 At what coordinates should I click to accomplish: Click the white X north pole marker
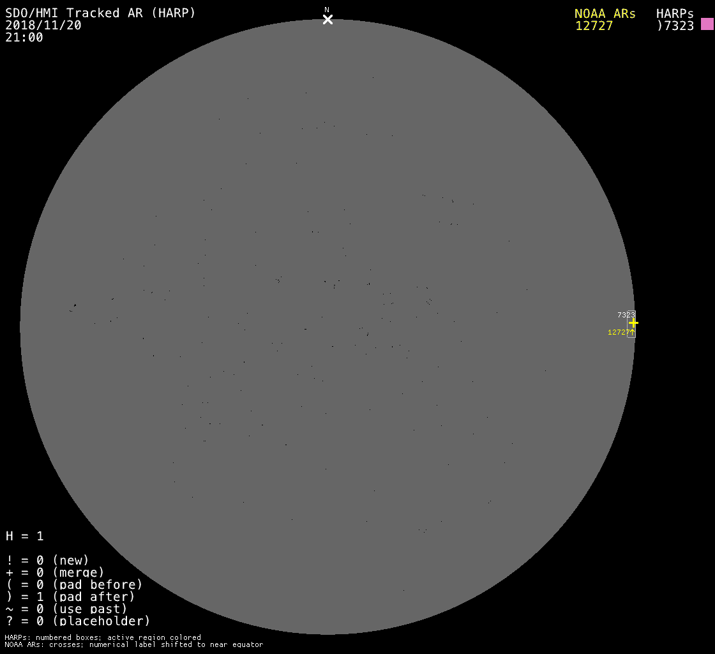(x=327, y=20)
